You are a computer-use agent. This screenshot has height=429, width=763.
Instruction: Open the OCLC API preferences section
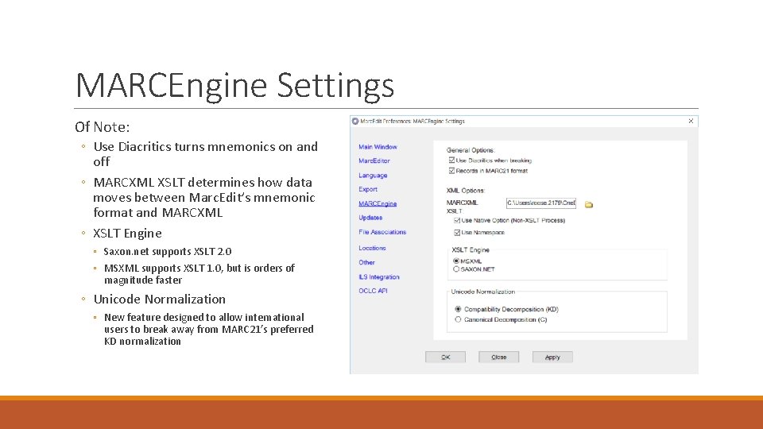(x=374, y=291)
